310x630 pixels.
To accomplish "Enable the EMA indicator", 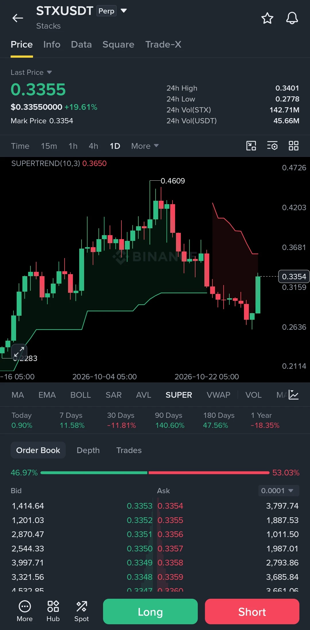I will (x=47, y=395).
